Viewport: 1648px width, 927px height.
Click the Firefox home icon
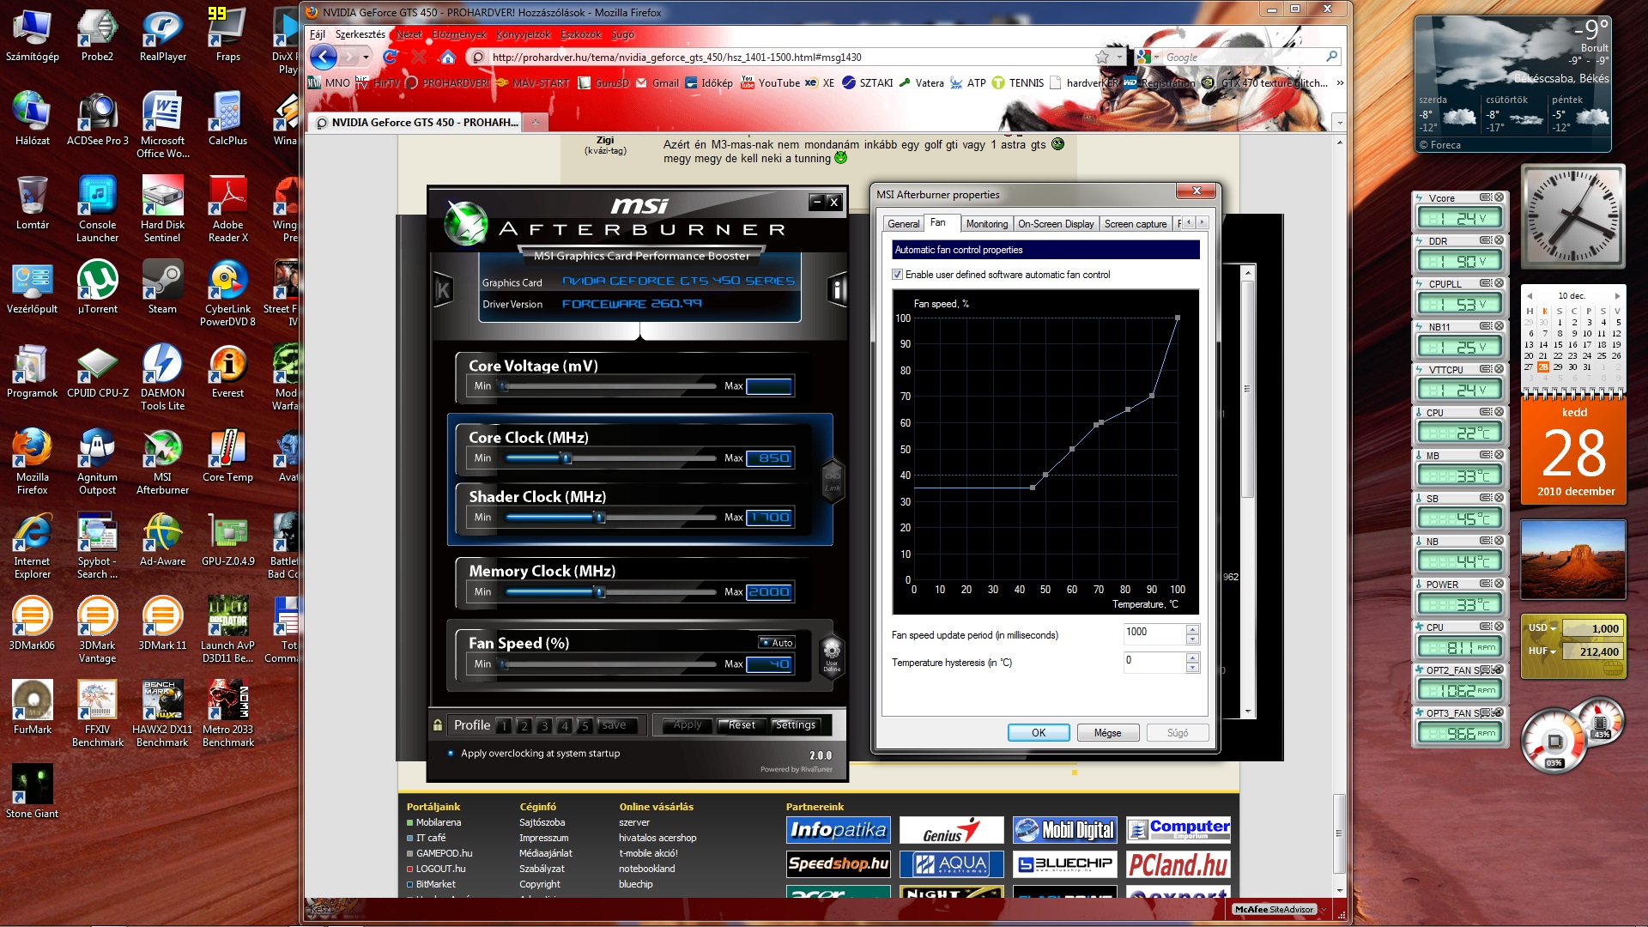447,58
